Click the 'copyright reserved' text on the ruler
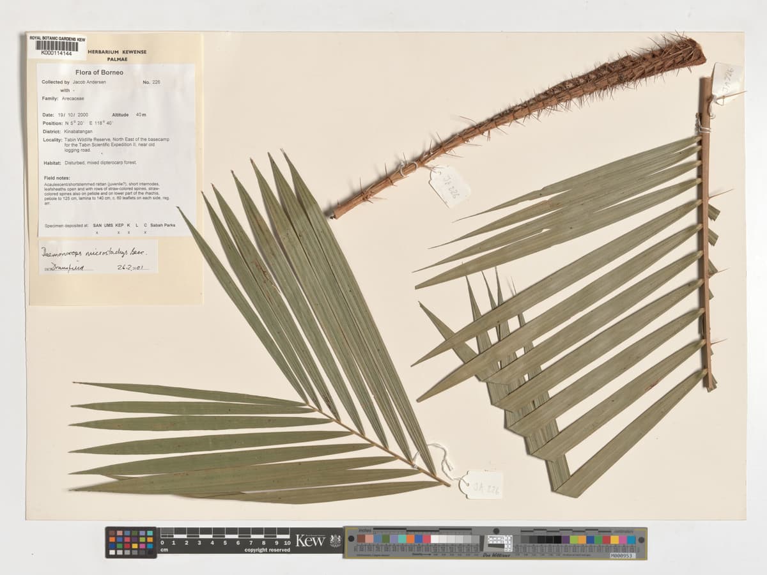 267,550
